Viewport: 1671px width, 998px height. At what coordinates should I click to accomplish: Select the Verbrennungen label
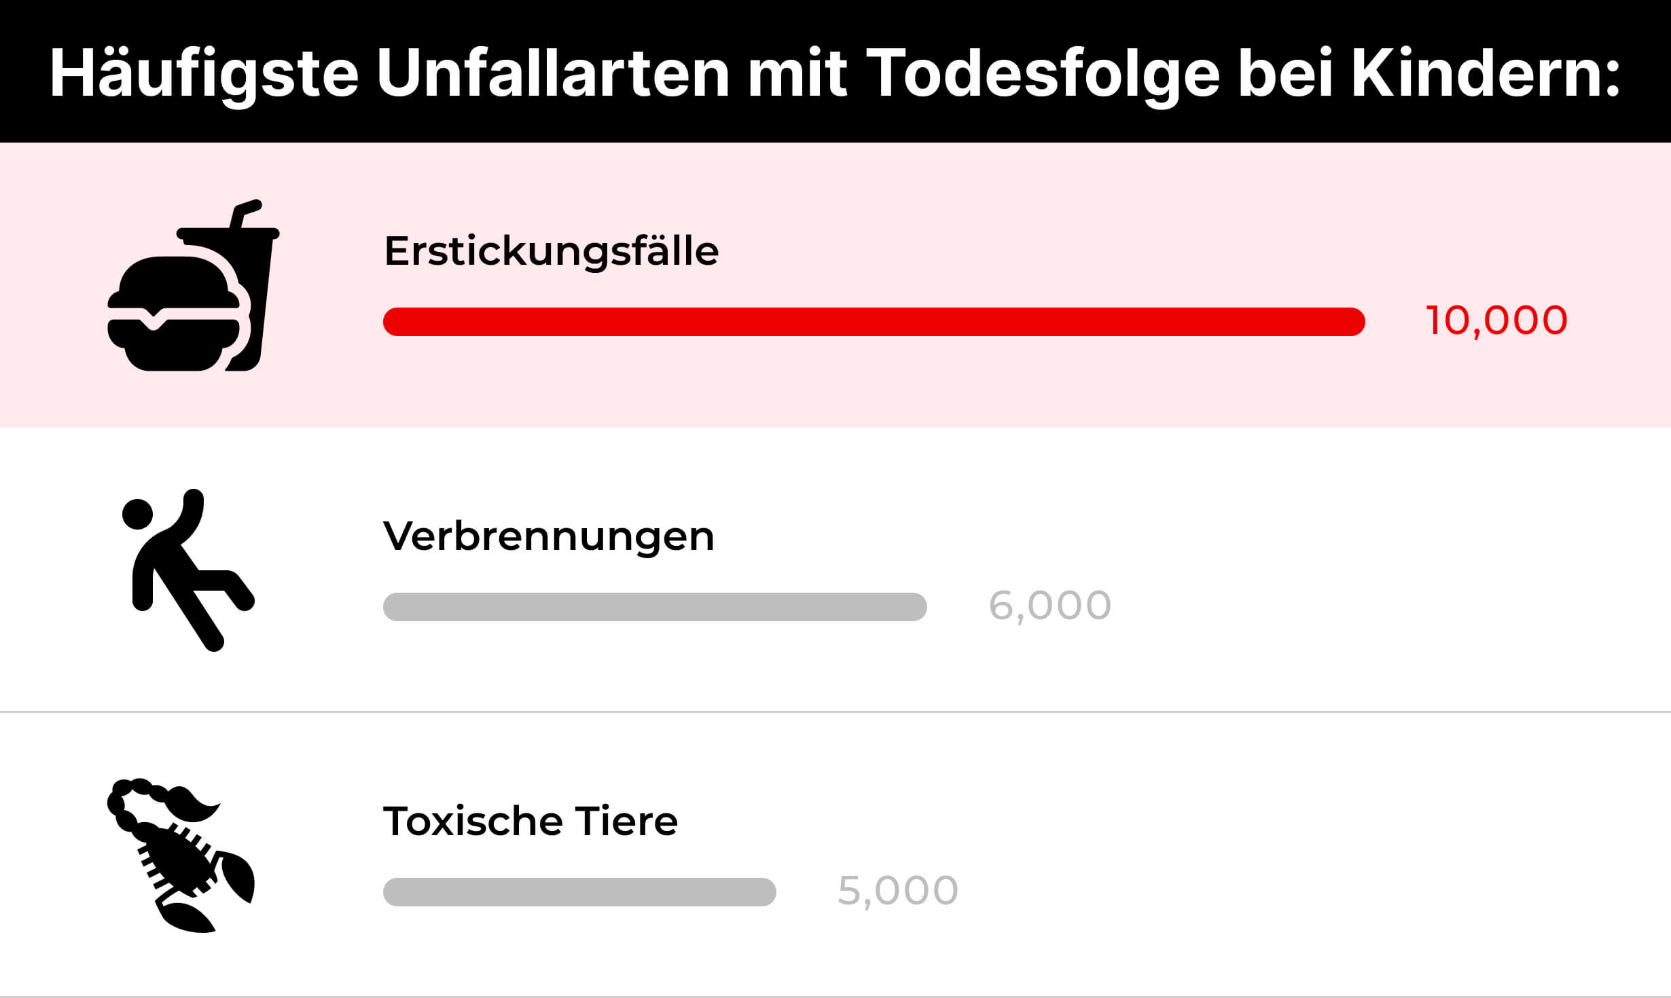pos(548,536)
